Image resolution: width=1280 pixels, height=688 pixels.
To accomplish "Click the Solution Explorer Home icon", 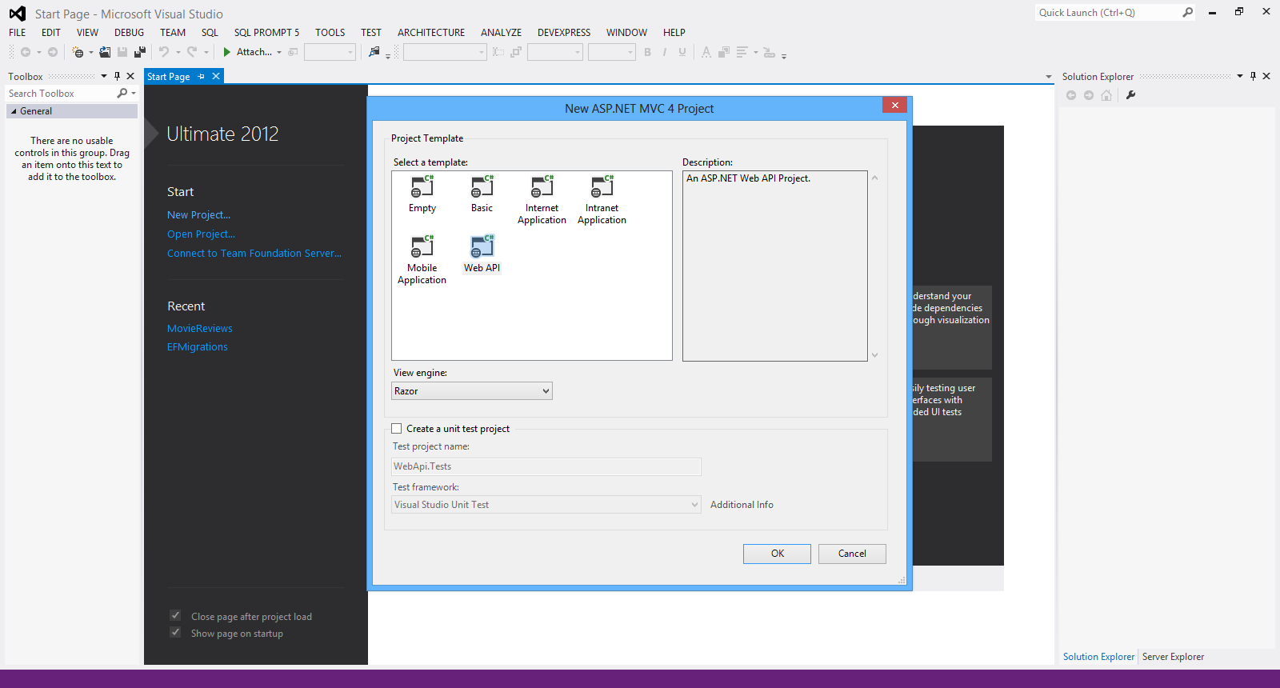I will [1106, 95].
